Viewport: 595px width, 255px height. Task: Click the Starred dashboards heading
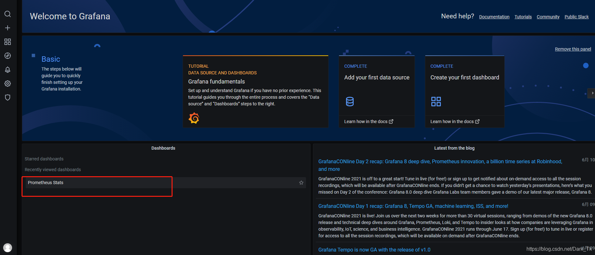44,159
